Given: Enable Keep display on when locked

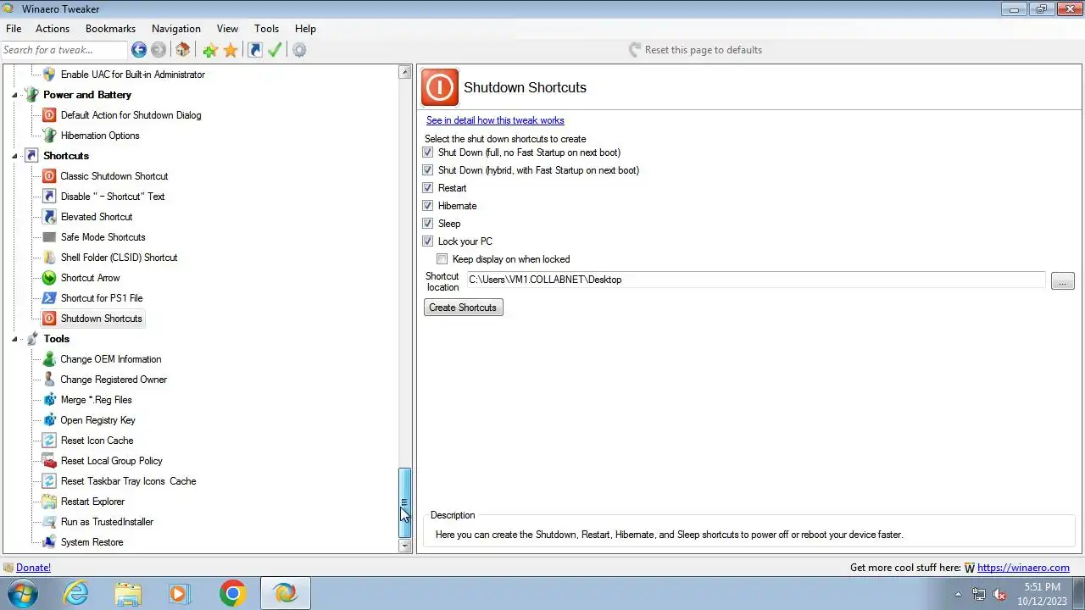Looking at the screenshot, I should coord(442,259).
